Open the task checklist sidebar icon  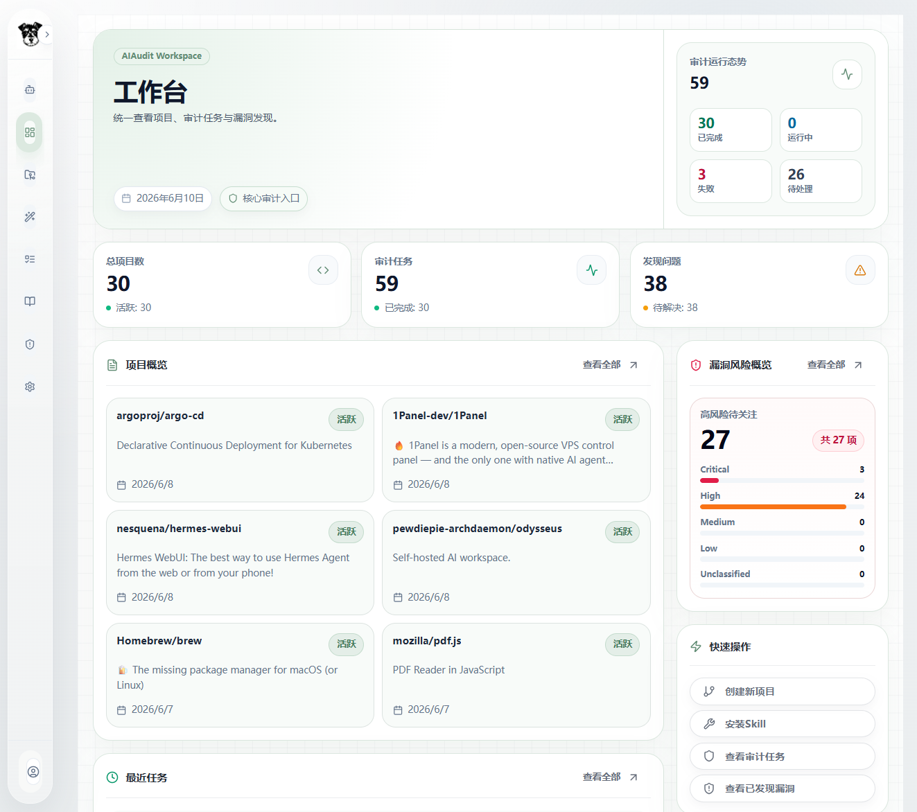point(30,259)
